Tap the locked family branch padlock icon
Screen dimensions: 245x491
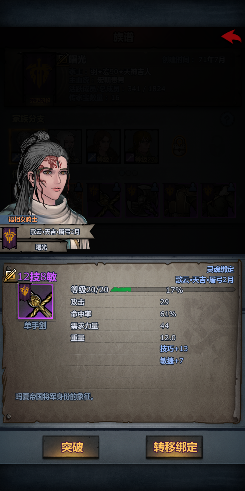tap(179, 147)
